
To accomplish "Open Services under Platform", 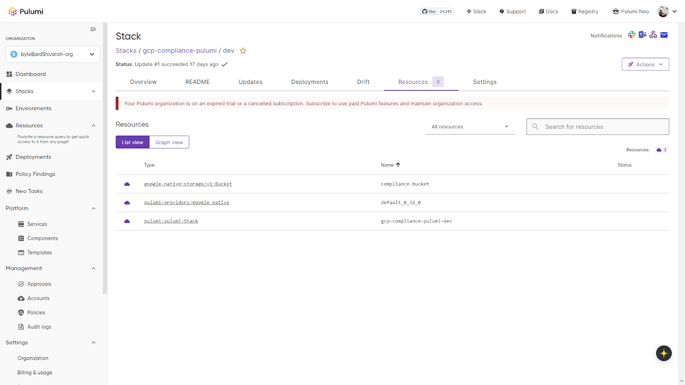I will point(37,224).
